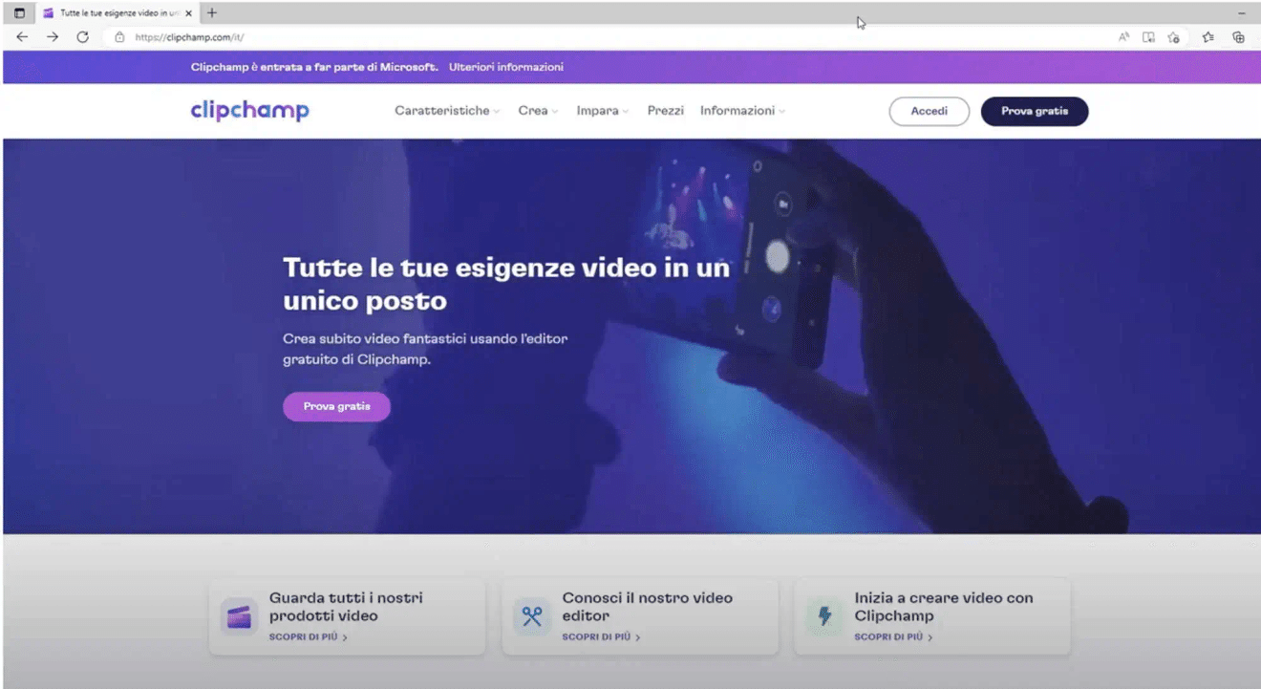Open the Impara dropdown

tap(602, 111)
